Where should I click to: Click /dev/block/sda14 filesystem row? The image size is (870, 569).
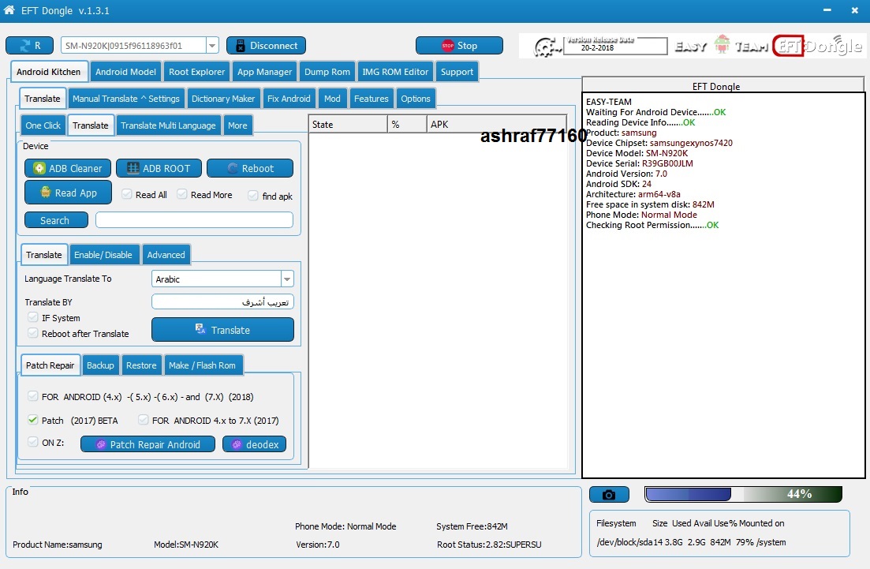(691, 542)
